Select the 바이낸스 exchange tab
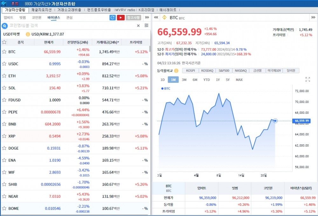The image size is (318, 216). (54, 18)
